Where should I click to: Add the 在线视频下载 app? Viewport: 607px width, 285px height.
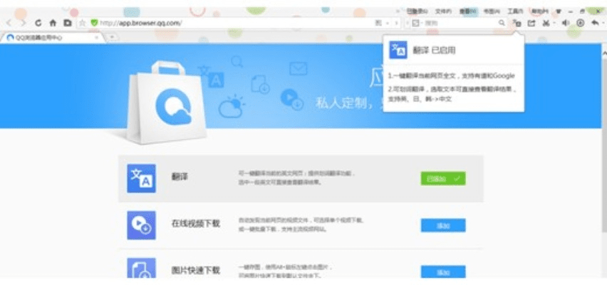(443, 225)
